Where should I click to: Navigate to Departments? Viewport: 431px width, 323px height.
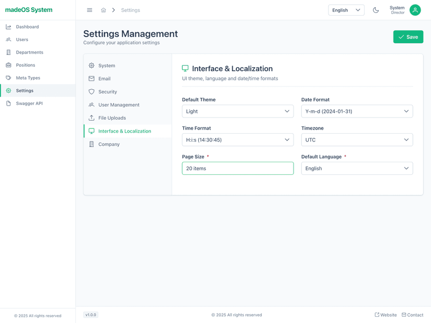pos(37,52)
